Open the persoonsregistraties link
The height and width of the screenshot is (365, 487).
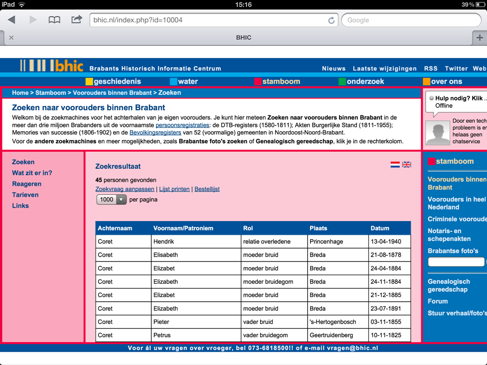[182, 125]
